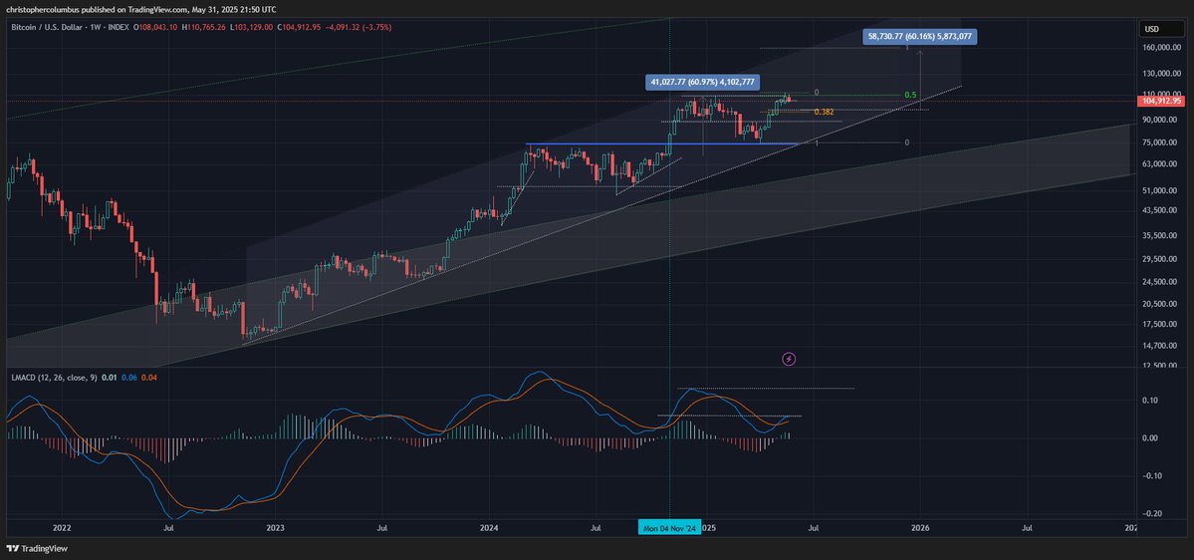Click the Mon 04 Nov '24 date marker
Image resolution: width=1194 pixels, height=560 pixels.
point(669,526)
